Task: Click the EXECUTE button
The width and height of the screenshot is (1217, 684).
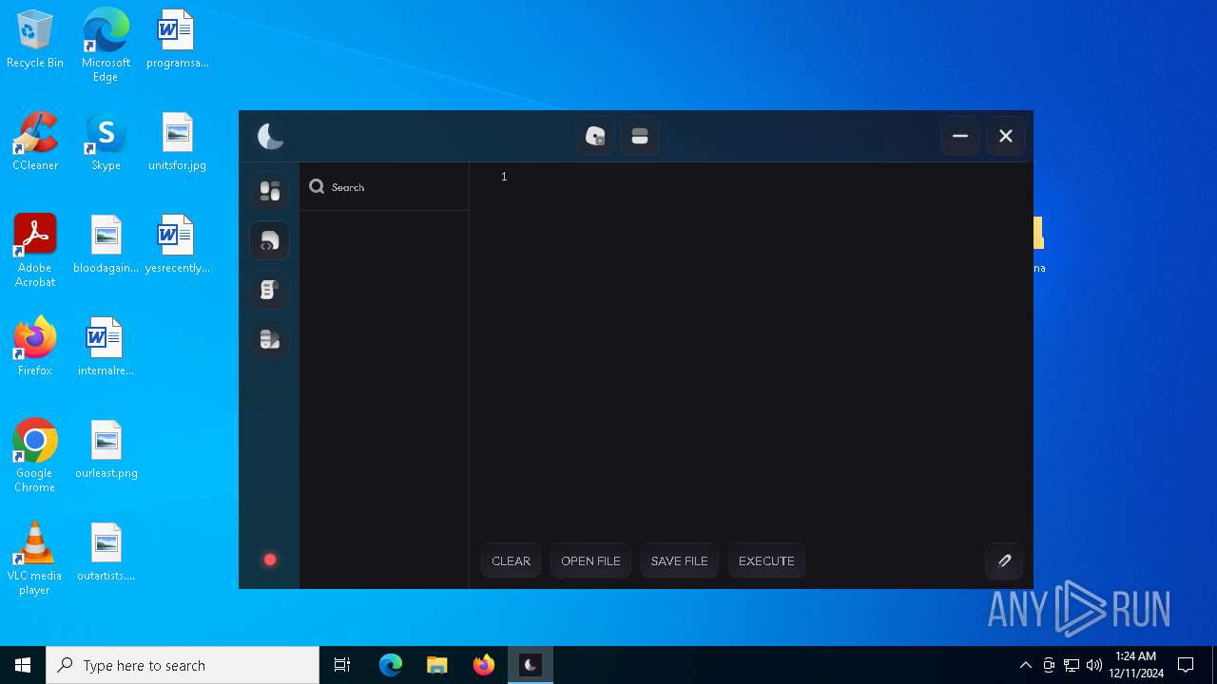Action: (x=766, y=560)
